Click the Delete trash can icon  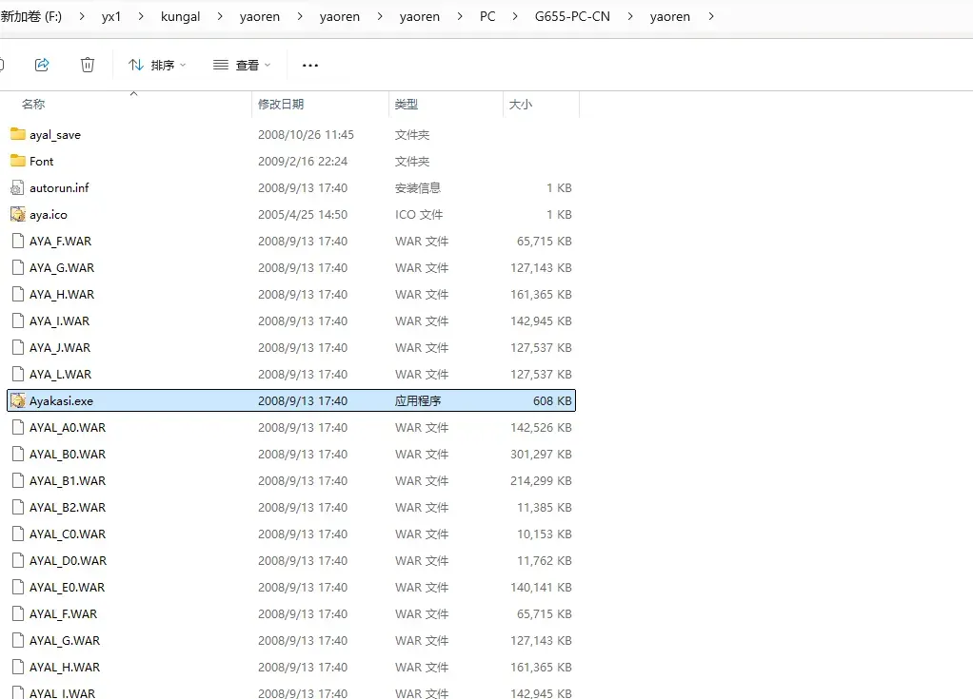point(88,65)
